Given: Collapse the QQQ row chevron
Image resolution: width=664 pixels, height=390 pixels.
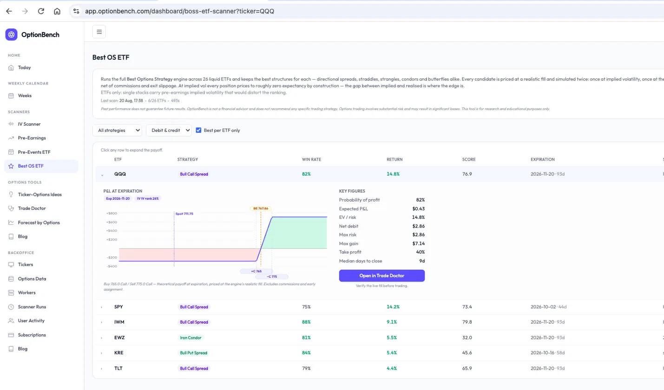Looking at the screenshot, I should pos(102,175).
